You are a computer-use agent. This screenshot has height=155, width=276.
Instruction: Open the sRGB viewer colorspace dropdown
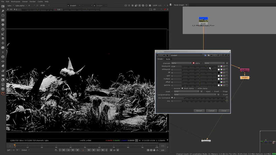[44, 5]
